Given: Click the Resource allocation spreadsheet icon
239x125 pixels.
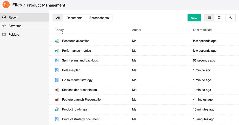Looking at the screenshot, I should (57, 41).
